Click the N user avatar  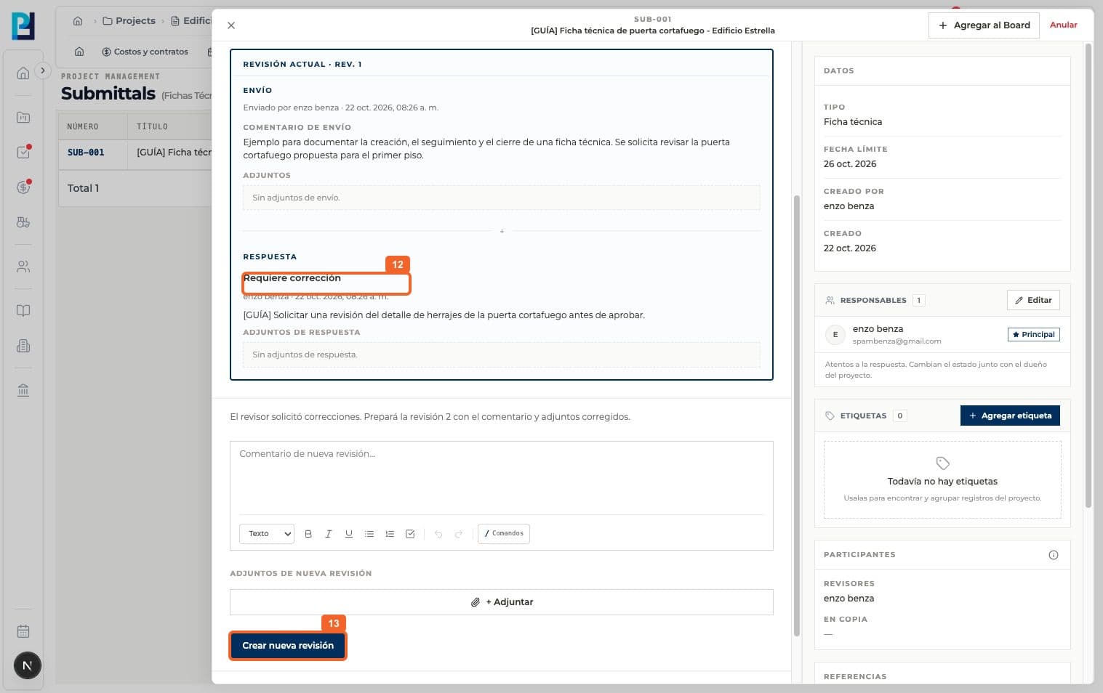[x=28, y=665]
